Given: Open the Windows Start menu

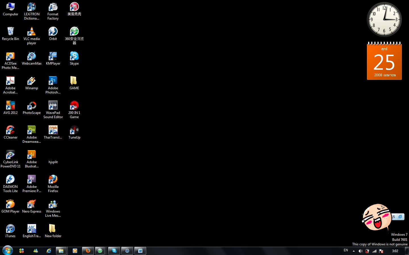Looking at the screenshot, I should (x=8, y=251).
